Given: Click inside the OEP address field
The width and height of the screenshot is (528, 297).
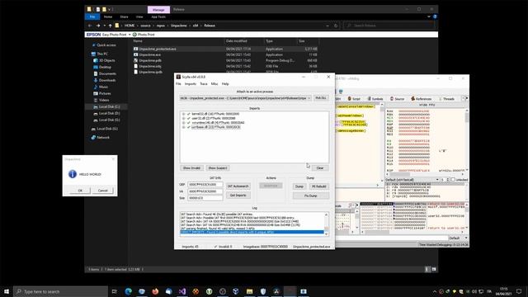Looking at the screenshot, I should (x=205, y=185).
